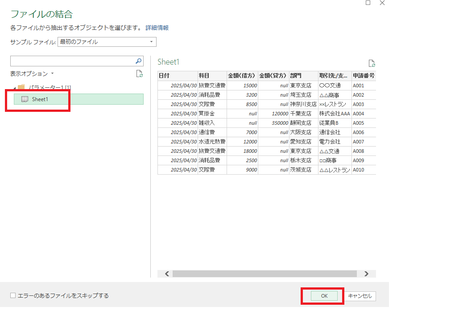Select the Sheet1 table icon in the tree
Screen dimensions: 463x319
click(25, 99)
